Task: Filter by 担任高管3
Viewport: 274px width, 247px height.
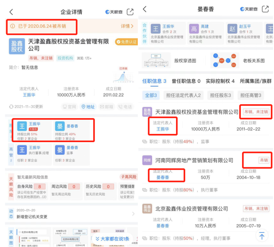Action: (251, 95)
